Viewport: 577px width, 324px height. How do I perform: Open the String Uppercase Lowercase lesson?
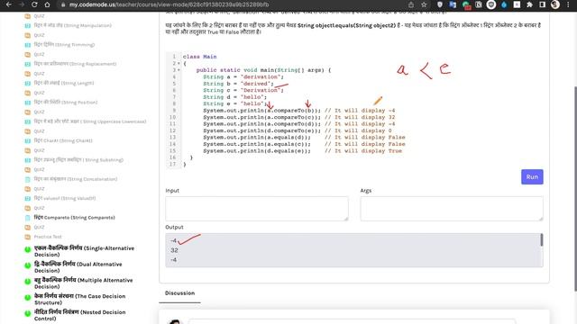90,121
